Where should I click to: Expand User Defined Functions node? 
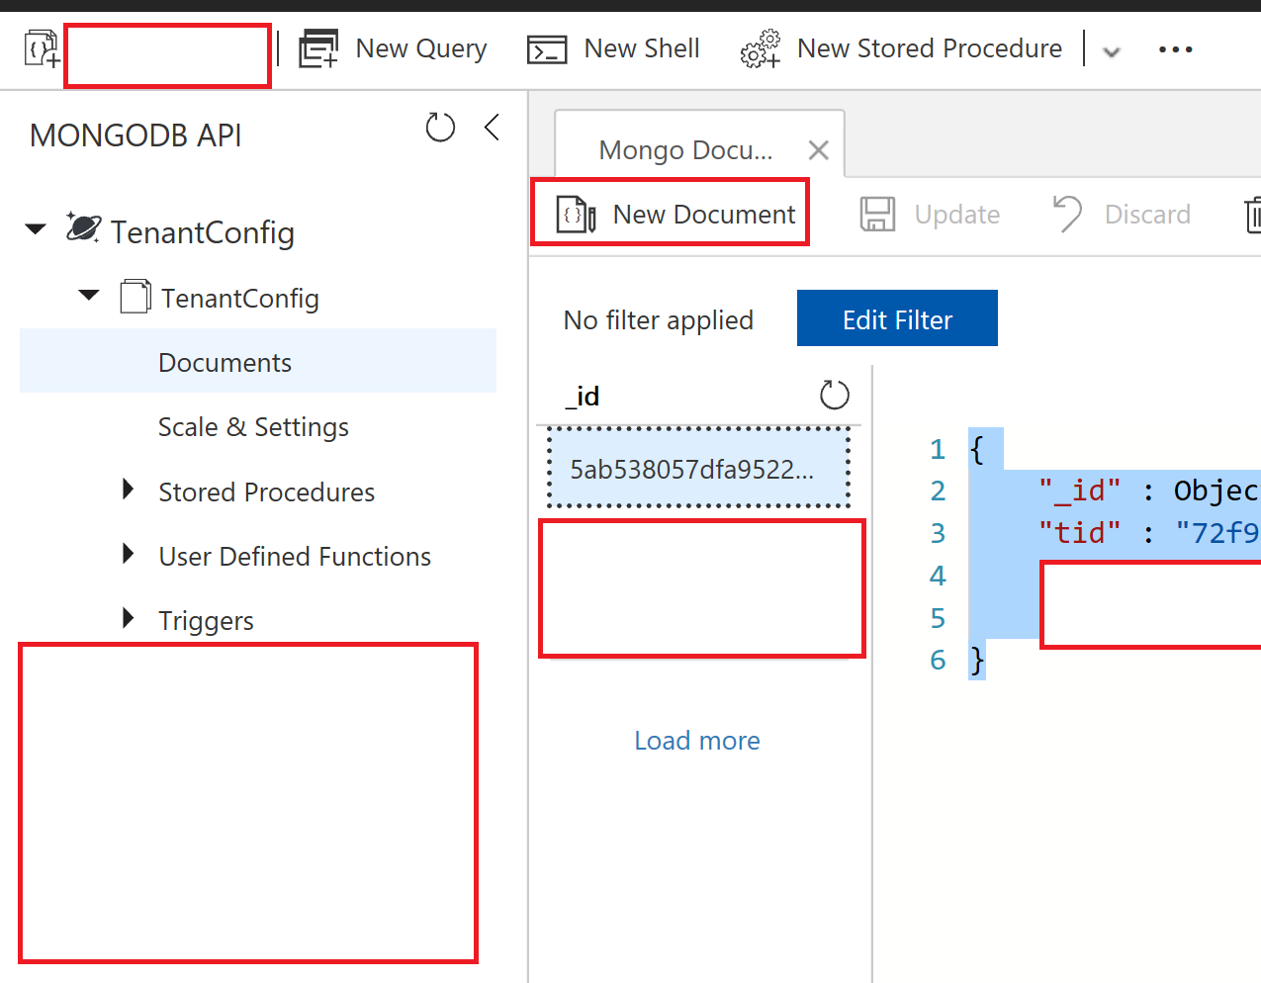tap(128, 553)
